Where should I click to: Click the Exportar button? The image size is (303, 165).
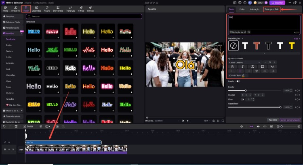(x=277, y=3)
